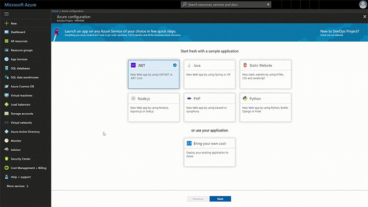Expand the More services chevron
This screenshot has width=368, height=207.
(27, 186)
